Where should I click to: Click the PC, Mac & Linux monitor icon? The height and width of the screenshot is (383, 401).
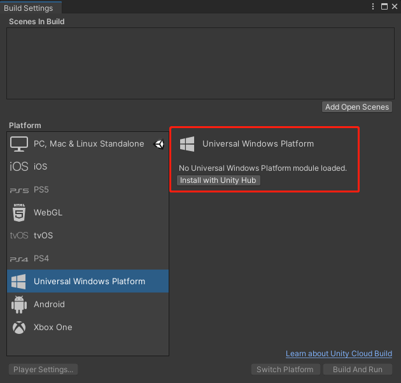coord(19,144)
